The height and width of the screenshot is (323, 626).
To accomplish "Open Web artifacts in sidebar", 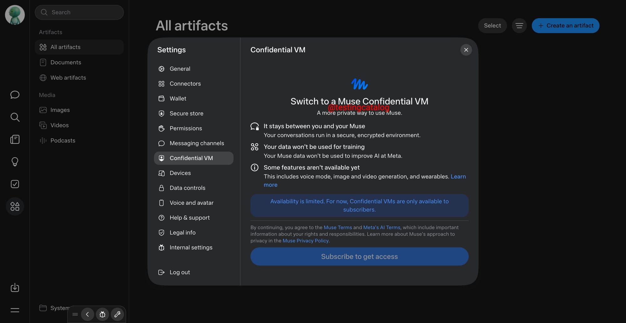I will pos(79,78).
